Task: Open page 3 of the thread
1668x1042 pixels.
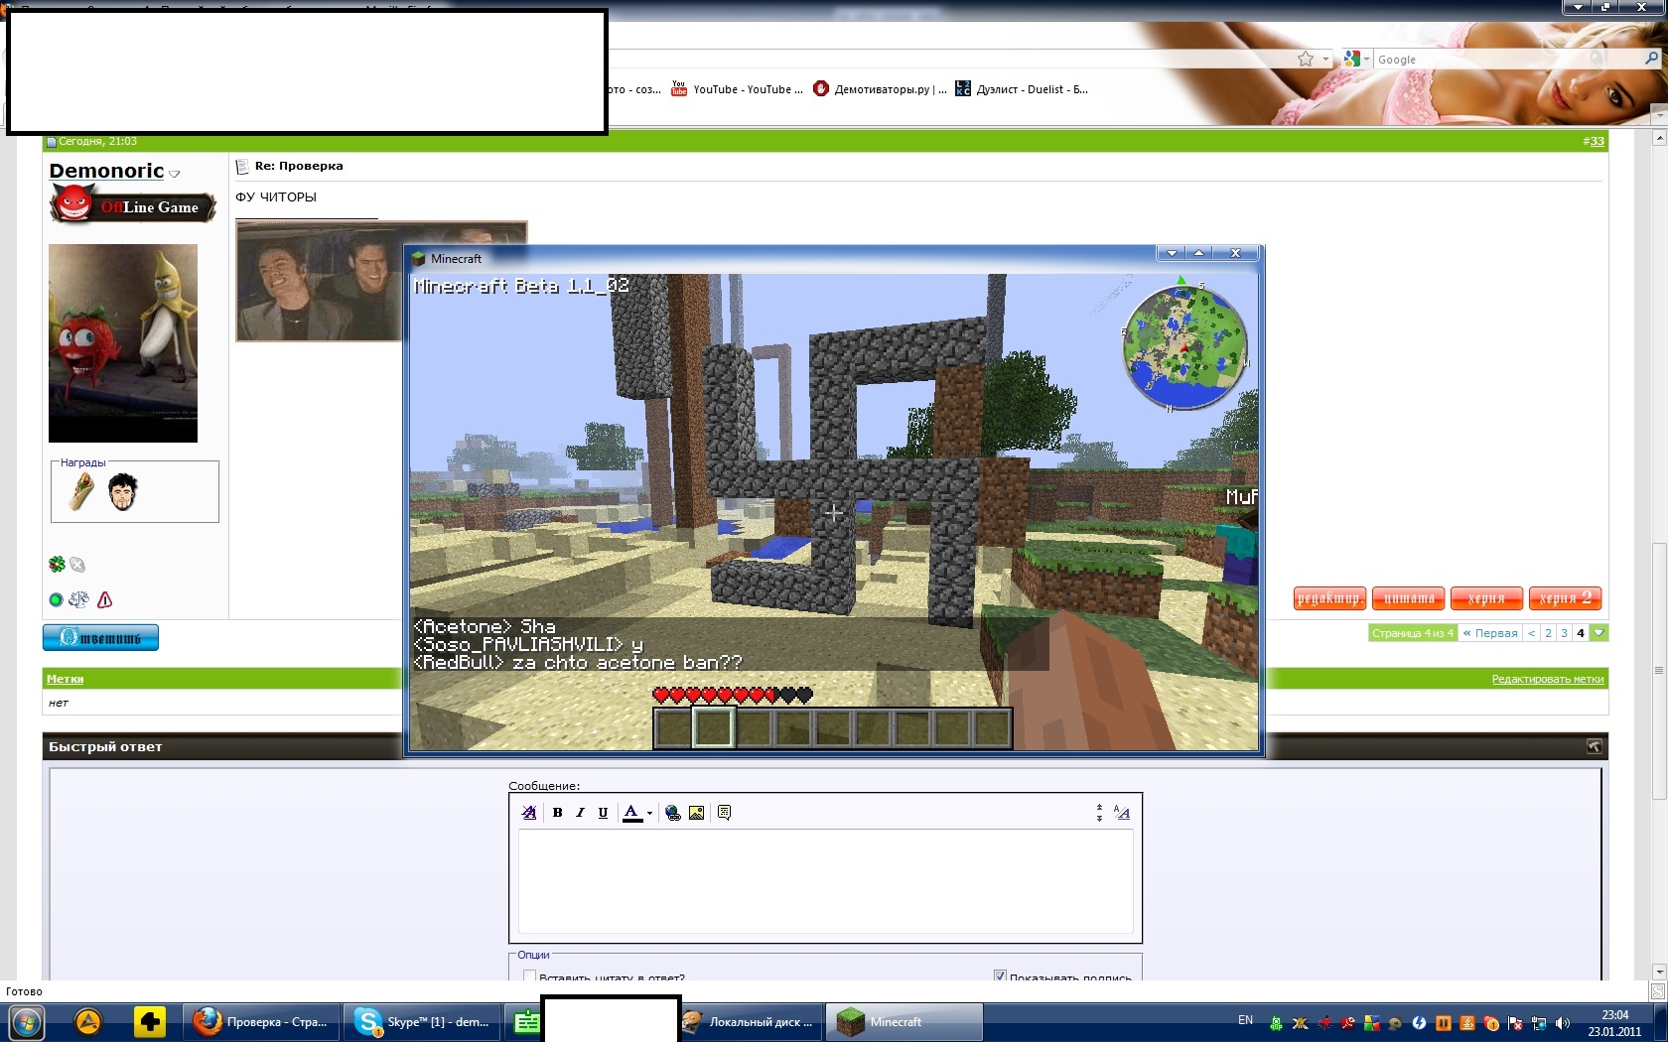Action: [1565, 633]
